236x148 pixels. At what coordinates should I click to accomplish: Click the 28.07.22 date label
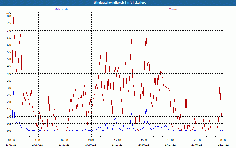pos(223,144)
